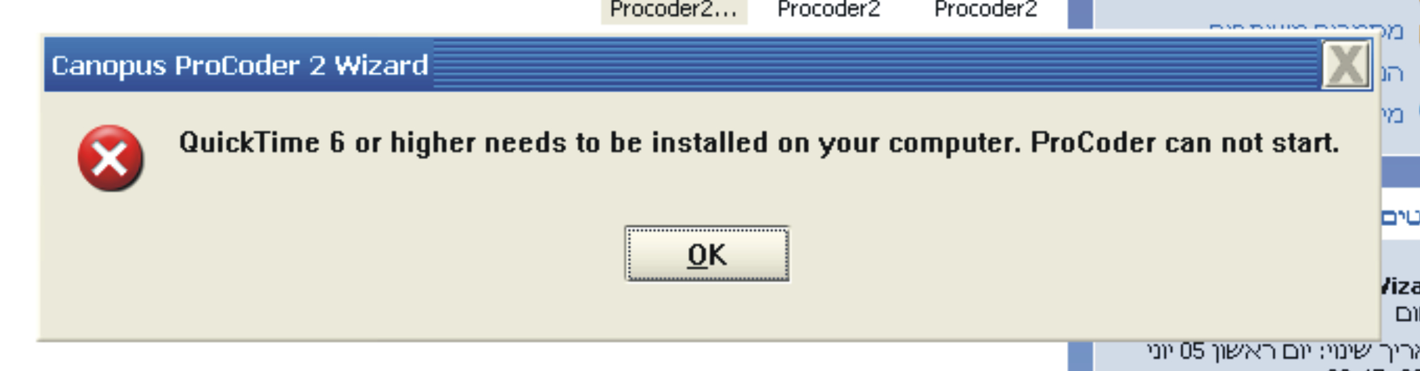
Task: Select the rightmost Procoder2 file label
Action: pos(985,9)
